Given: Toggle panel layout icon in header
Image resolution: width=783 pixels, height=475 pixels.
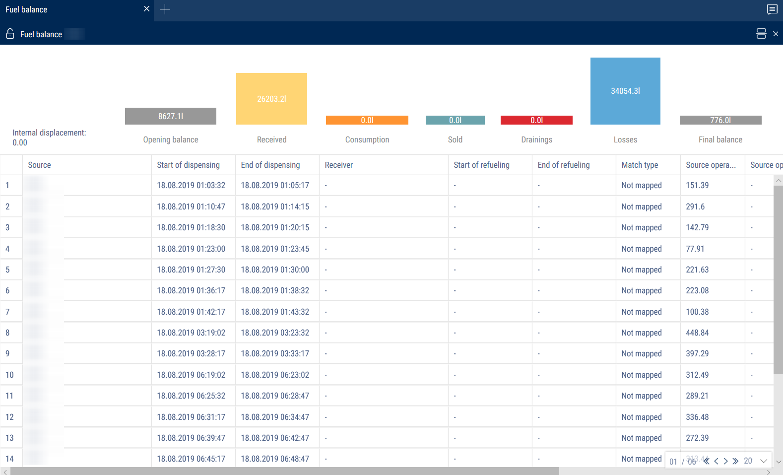Looking at the screenshot, I should (x=761, y=34).
